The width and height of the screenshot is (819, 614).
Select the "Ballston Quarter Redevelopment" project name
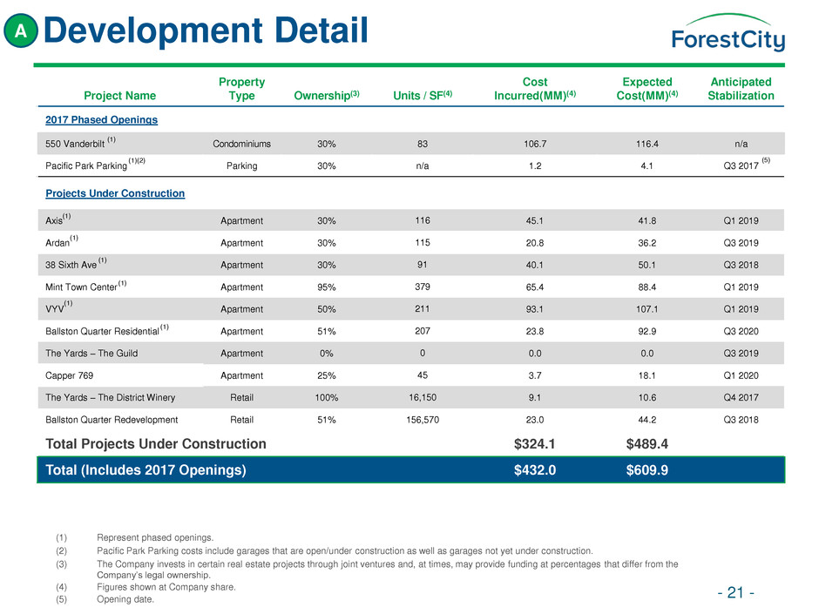(x=112, y=420)
